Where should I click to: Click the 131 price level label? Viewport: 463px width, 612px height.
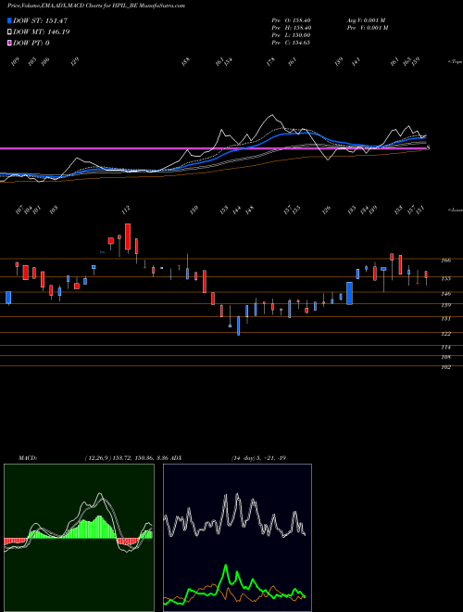pos(445,319)
